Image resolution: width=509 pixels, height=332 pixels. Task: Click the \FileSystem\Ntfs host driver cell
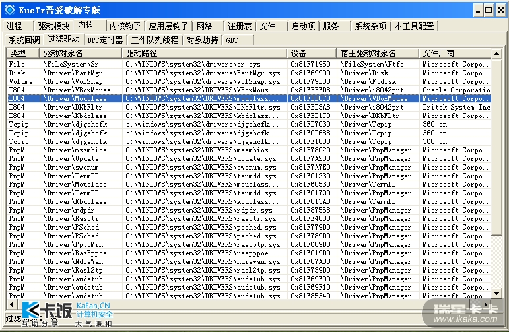click(x=372, y=64)
